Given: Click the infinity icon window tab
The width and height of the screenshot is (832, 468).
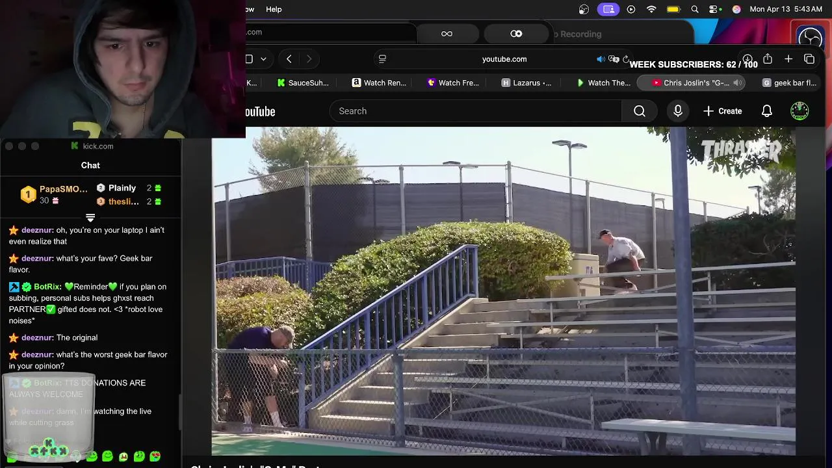Looking at the screenshot, I should coord(447,34).
